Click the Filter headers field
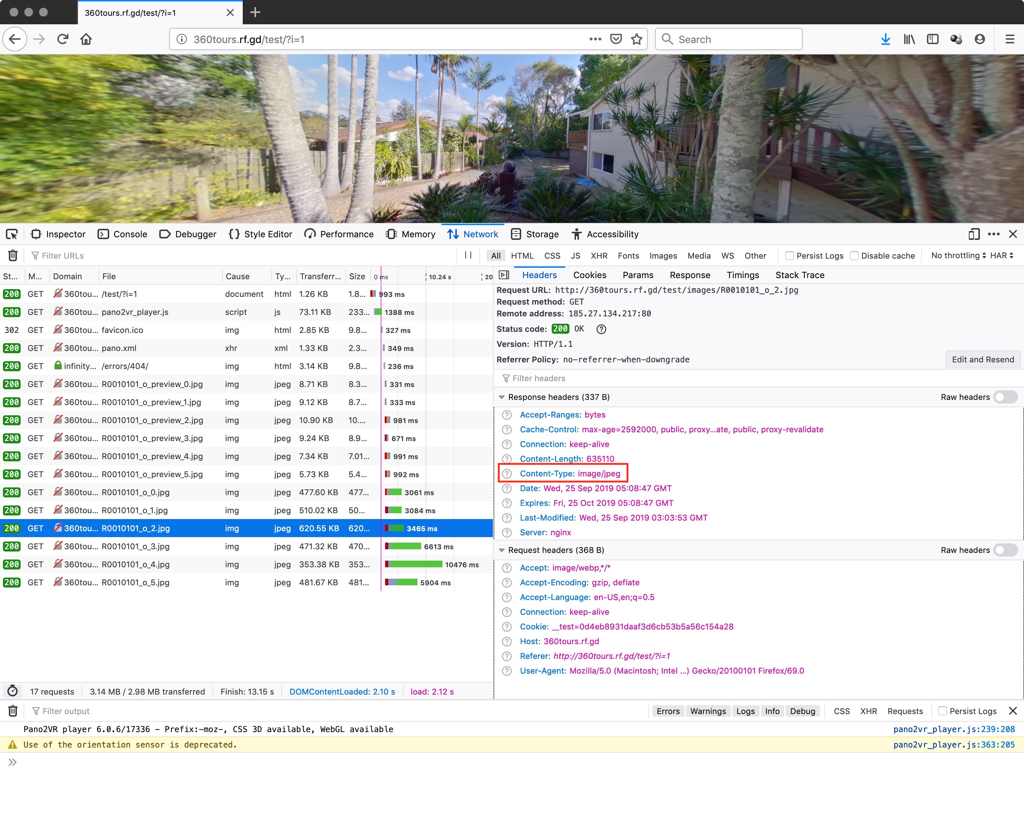The height and width of the screenshot is (827, 1024). tap(758, 378)
